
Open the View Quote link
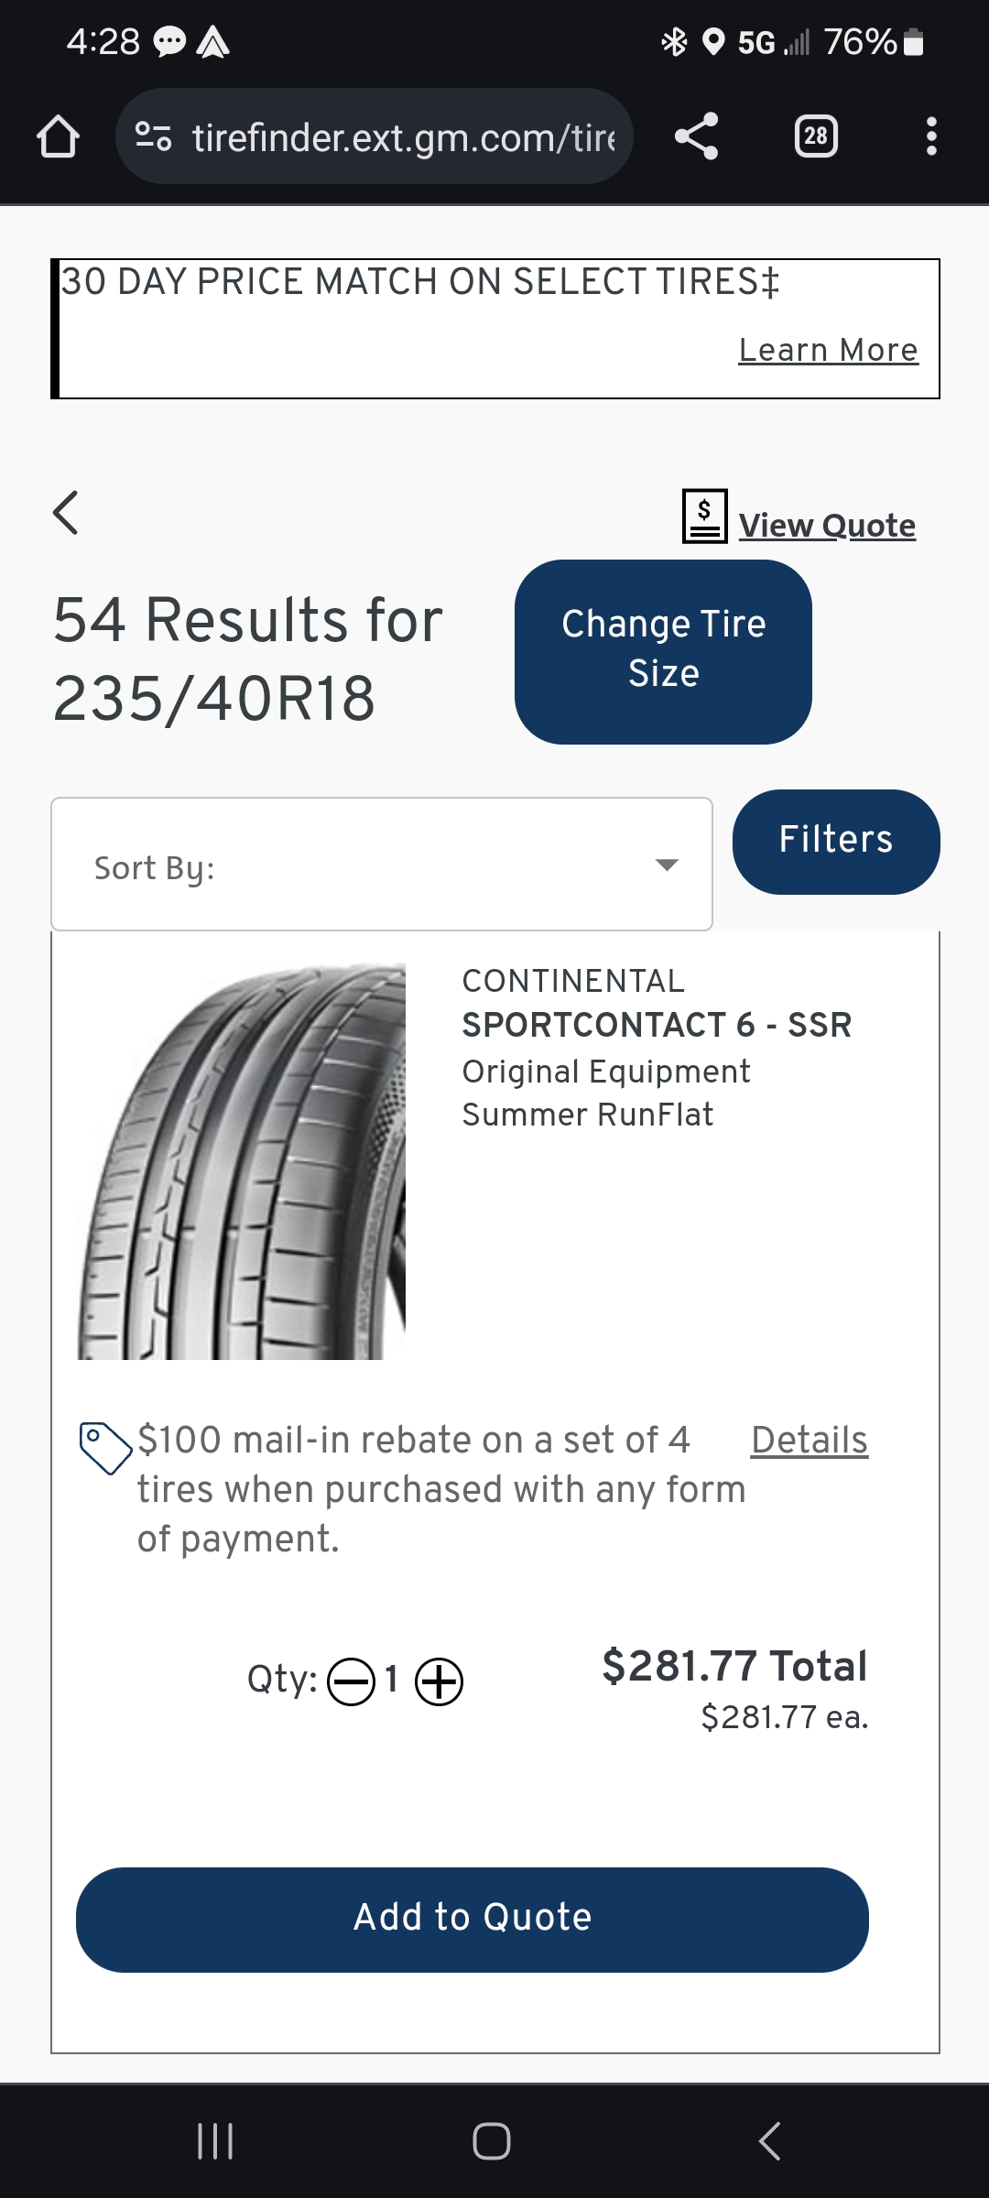(x=827, y=526)
